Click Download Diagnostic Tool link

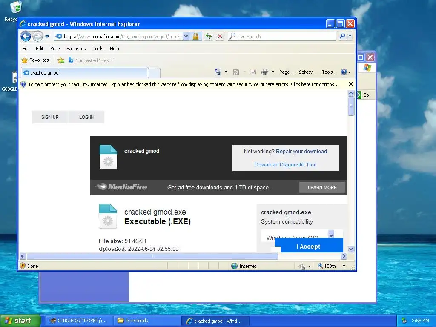coord(285,165)
